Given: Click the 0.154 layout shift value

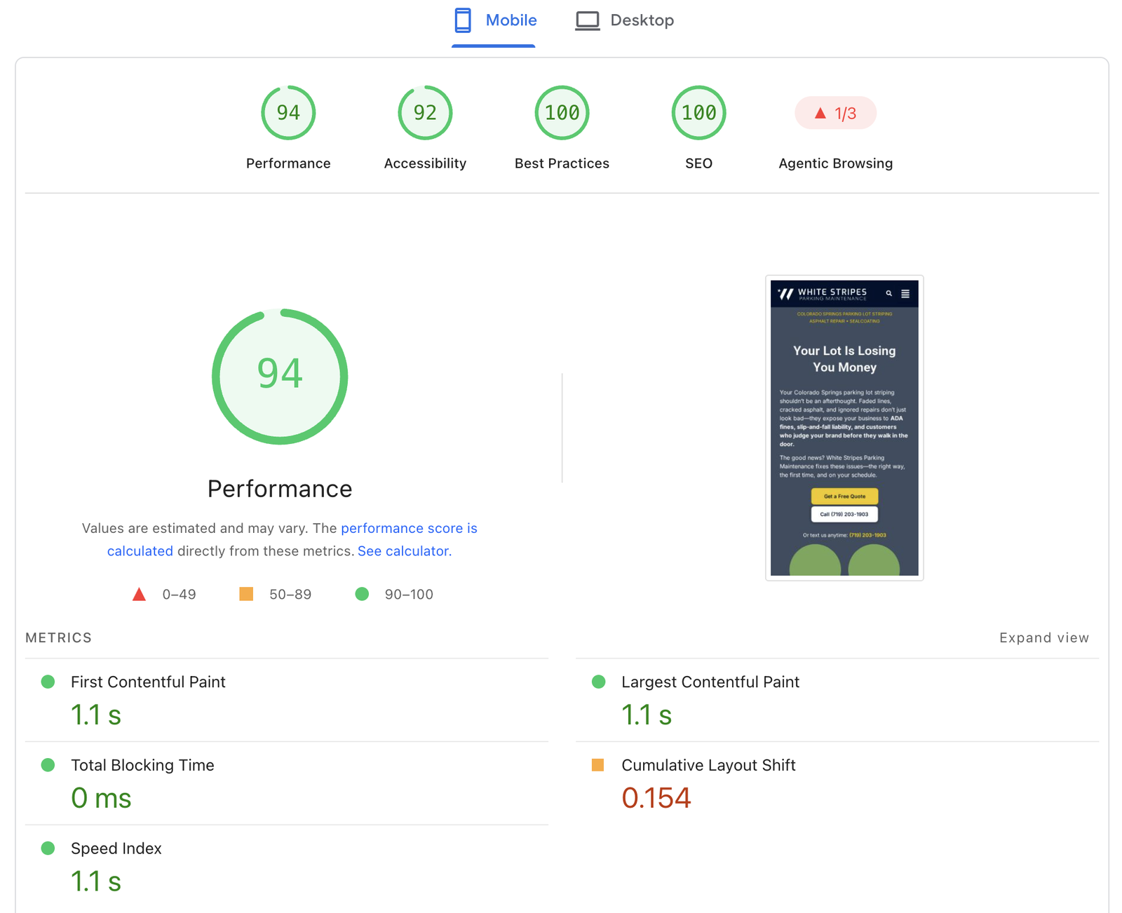Looking at the screenshot, I should coord(656,798).
